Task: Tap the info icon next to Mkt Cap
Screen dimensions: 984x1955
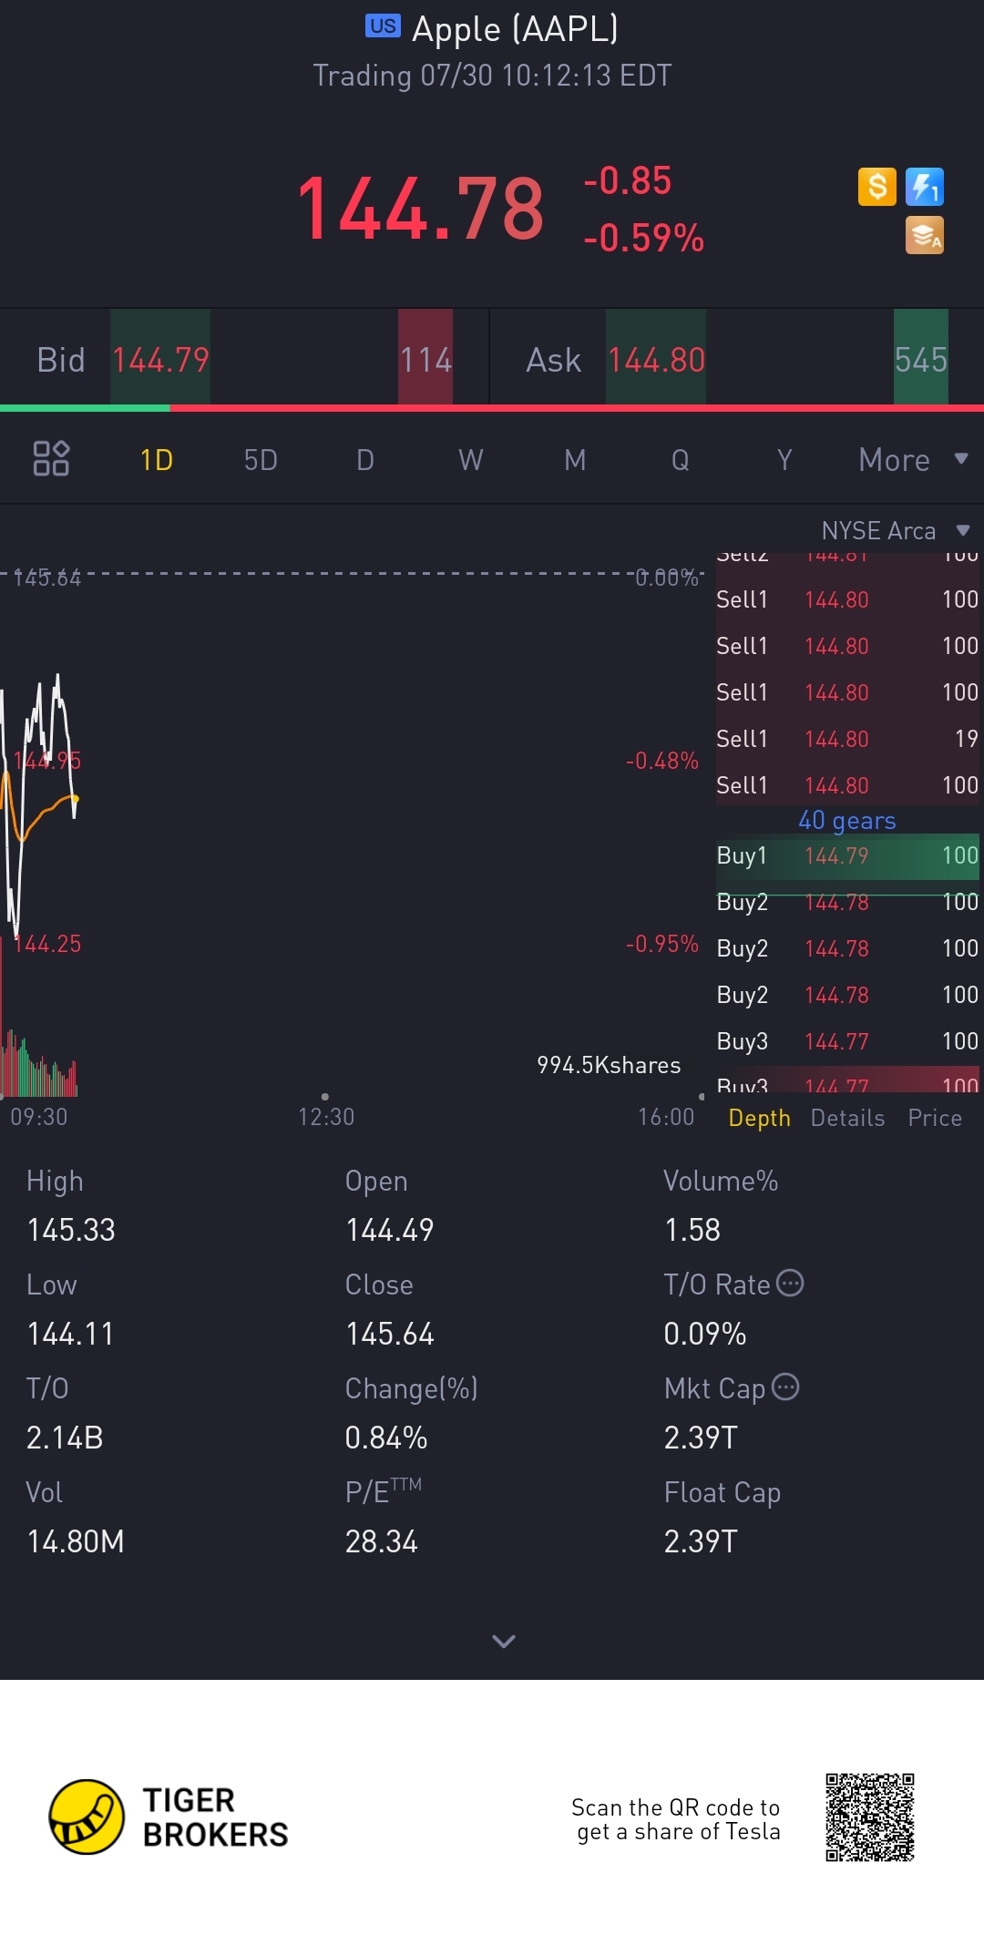Action: click(x=785, y=1387)
